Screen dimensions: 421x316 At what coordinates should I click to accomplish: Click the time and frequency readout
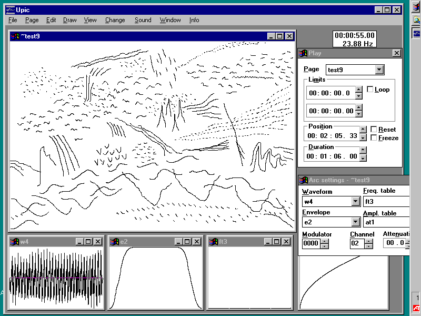click(x=354, y=39)
